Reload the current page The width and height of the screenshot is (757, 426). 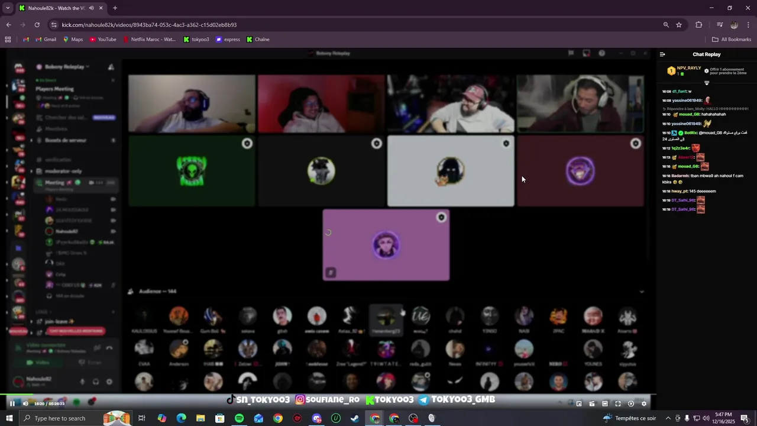pos(37,25)
